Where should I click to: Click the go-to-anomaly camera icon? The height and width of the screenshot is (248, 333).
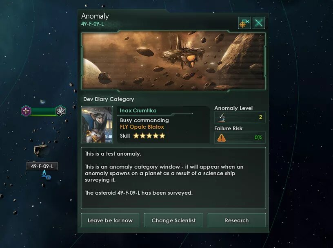click(x=244, y=23)
